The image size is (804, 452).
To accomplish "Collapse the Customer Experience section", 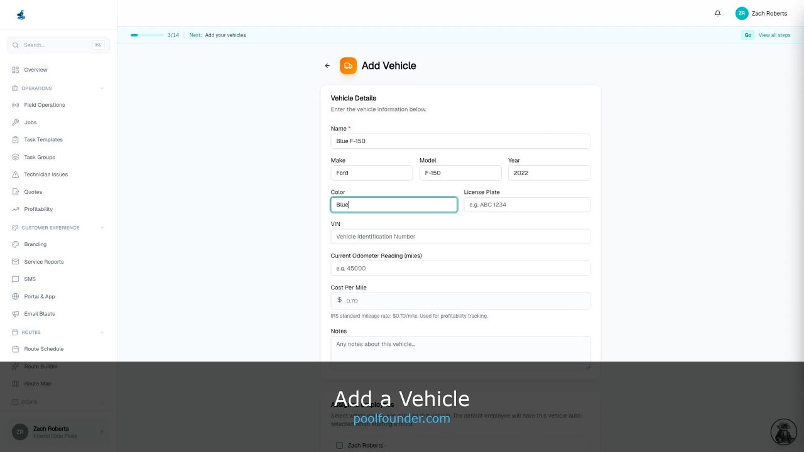I will click(x=102, y=228).
